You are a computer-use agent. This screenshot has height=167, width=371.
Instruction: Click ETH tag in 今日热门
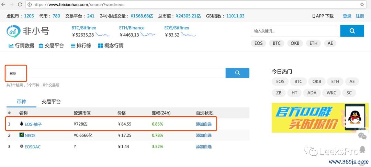(335, 81)
